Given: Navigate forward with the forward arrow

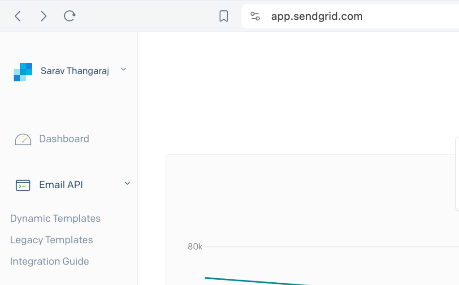Looking at the screenshot, I should click(x=43, y=16).
